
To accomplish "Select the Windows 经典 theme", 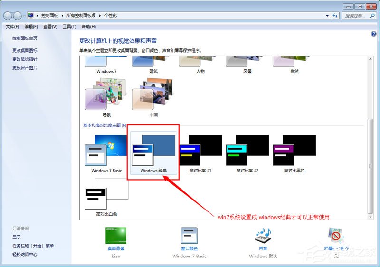I will click(153, 153).
